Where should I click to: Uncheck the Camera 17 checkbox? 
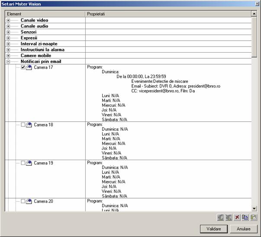point(23,67)
